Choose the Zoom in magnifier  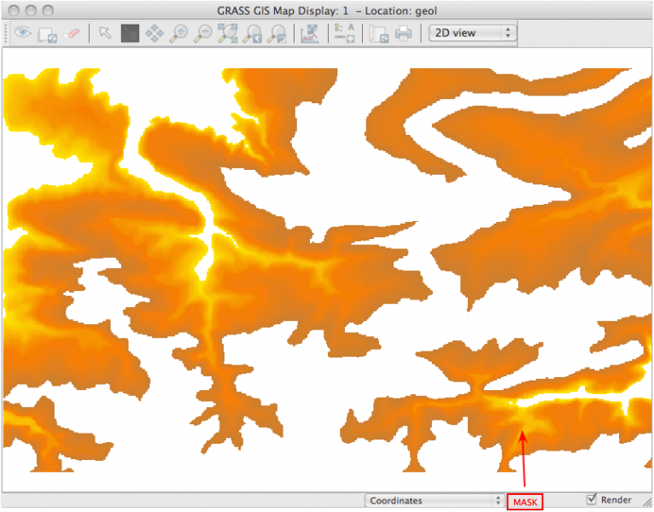tap(178, 33)
